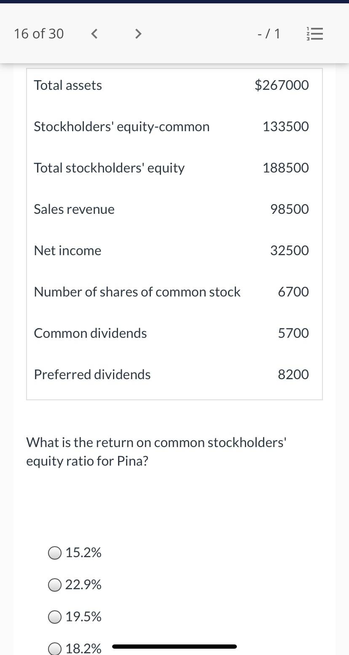The image size is (349, 655).
Task: Tap the 'Net income' row label
Action: coord(67,251)
